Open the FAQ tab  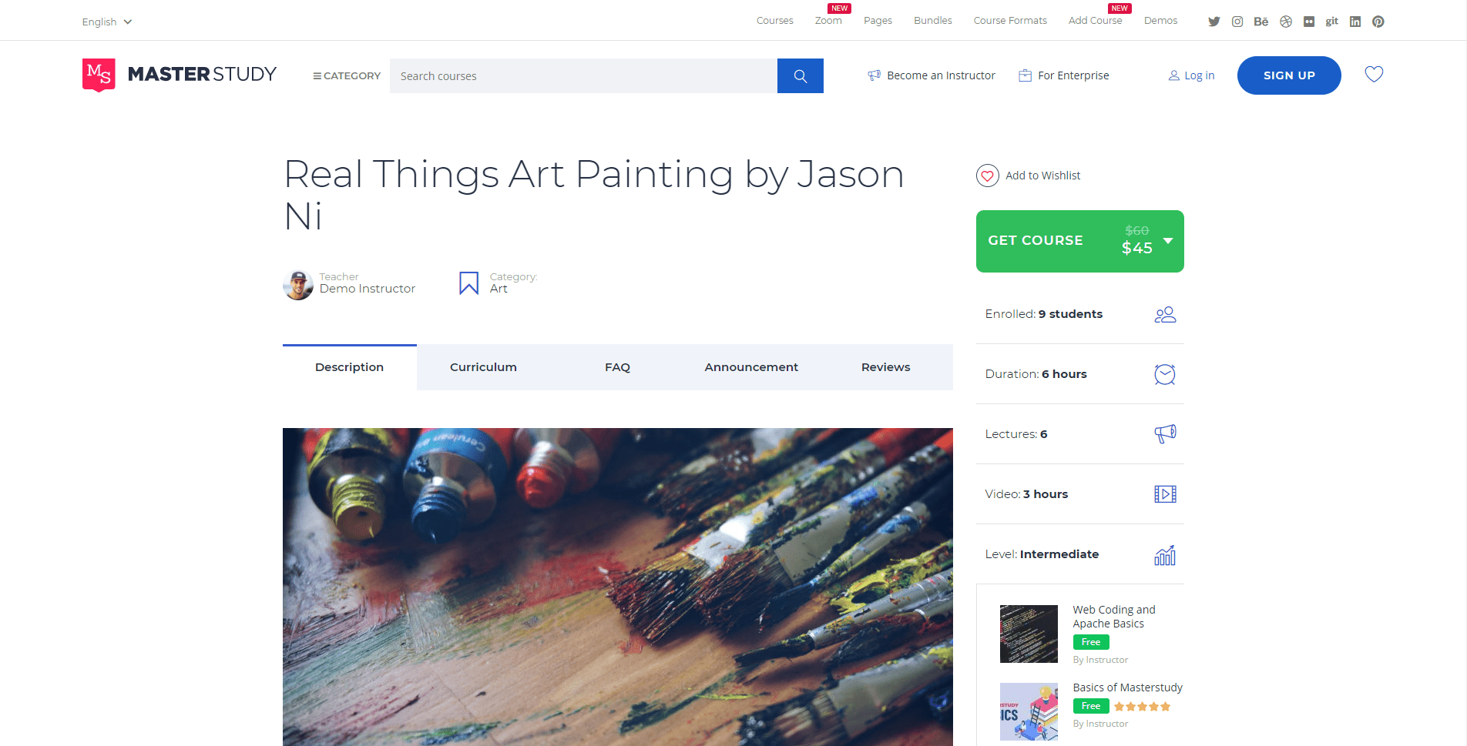tap(618, 367)
